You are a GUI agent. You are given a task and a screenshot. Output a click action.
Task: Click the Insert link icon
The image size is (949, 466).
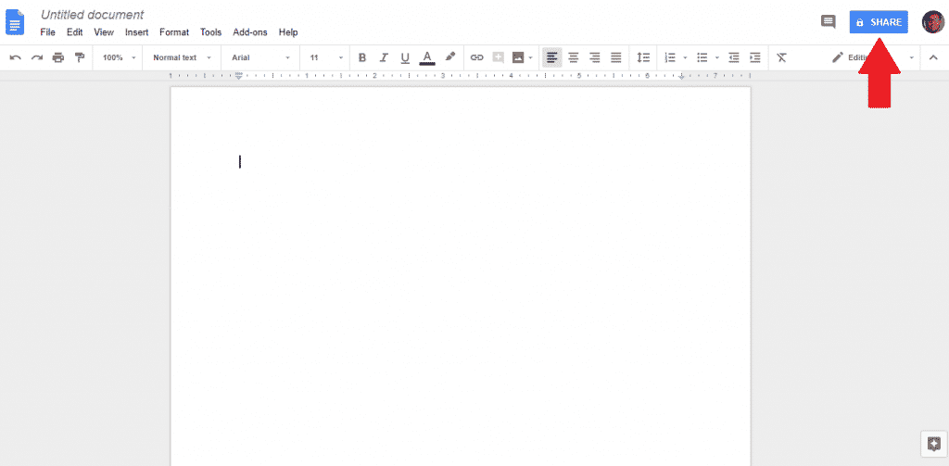(x=477, y=57)
